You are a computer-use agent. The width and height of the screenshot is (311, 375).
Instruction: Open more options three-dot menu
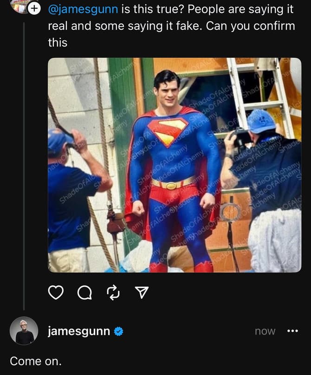[292, 331]
